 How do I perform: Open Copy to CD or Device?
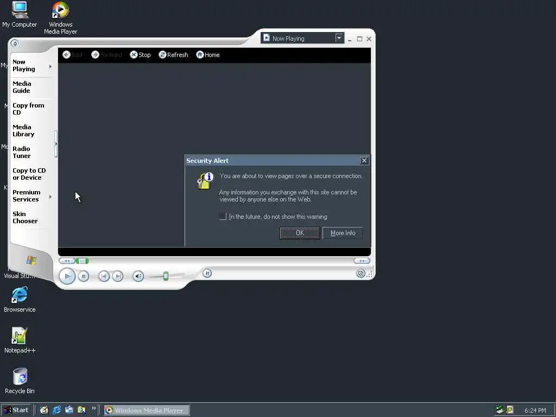[x=29, y=174]
